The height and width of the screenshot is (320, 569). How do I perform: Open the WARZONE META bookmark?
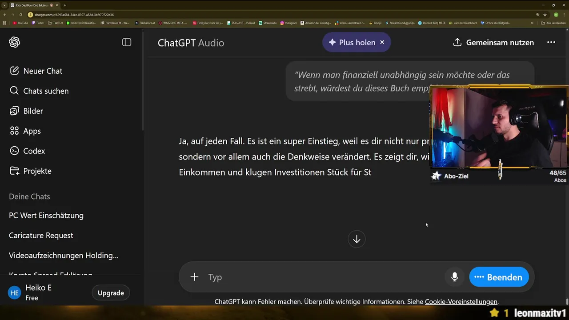(173, 23)
